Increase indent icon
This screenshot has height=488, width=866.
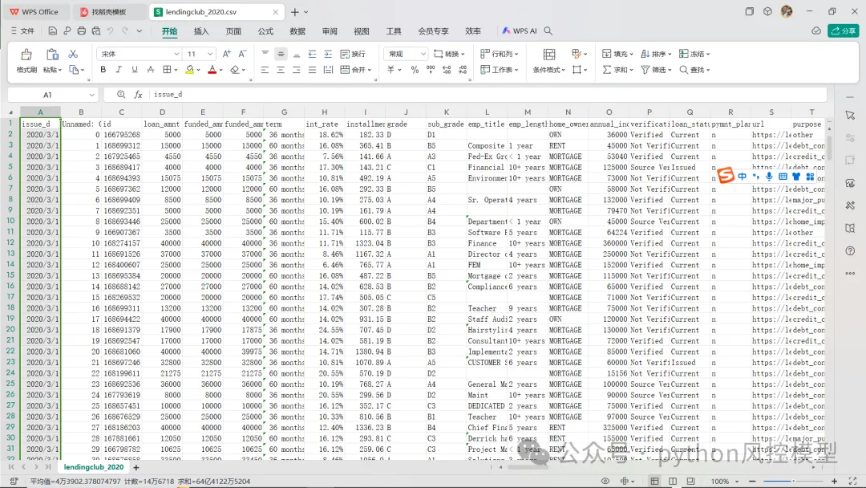[x=328, y=54]
